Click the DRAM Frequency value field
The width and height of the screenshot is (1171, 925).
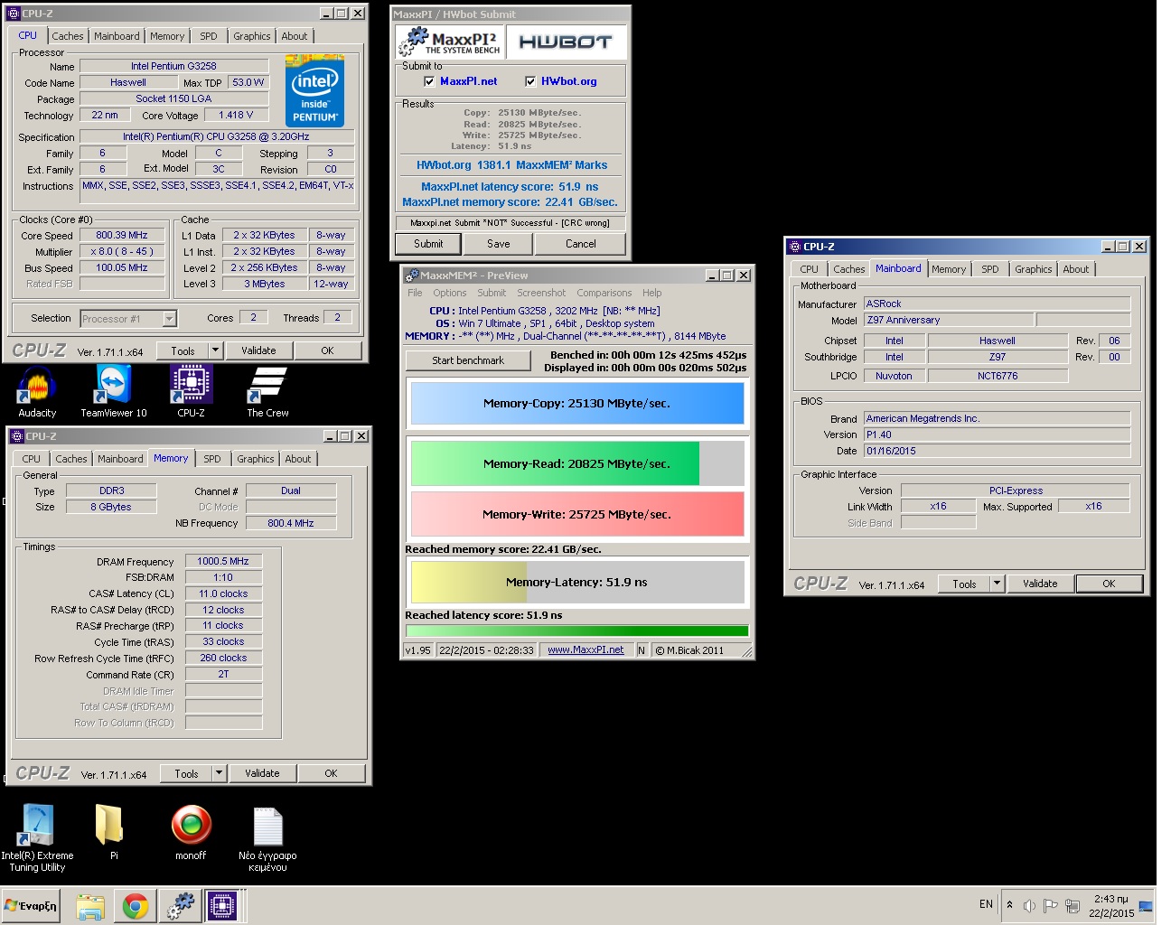pyautogui.click(x=223, y=561)
